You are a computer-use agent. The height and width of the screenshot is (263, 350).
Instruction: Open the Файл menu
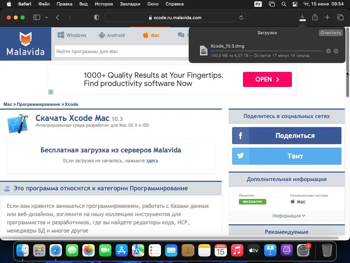[44, 4]
